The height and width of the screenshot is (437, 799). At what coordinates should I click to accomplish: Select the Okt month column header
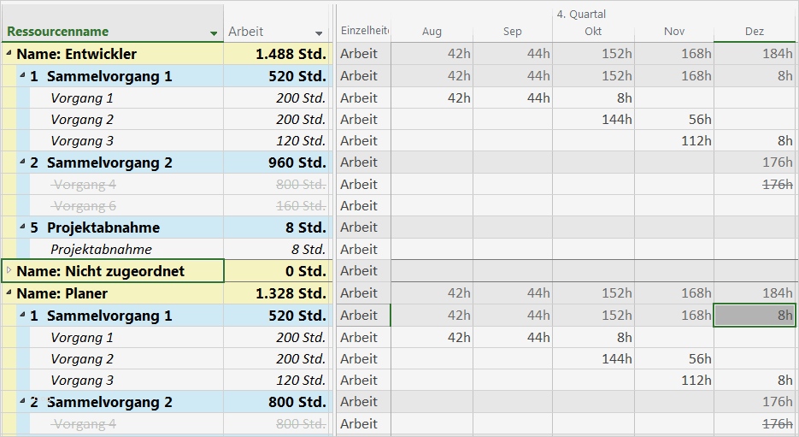click(593, 32)
